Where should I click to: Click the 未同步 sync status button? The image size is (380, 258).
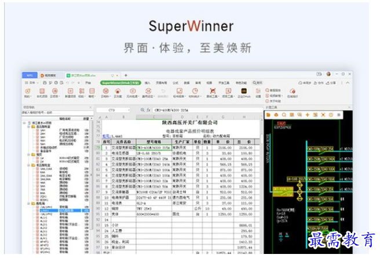[x=305, y=83]
